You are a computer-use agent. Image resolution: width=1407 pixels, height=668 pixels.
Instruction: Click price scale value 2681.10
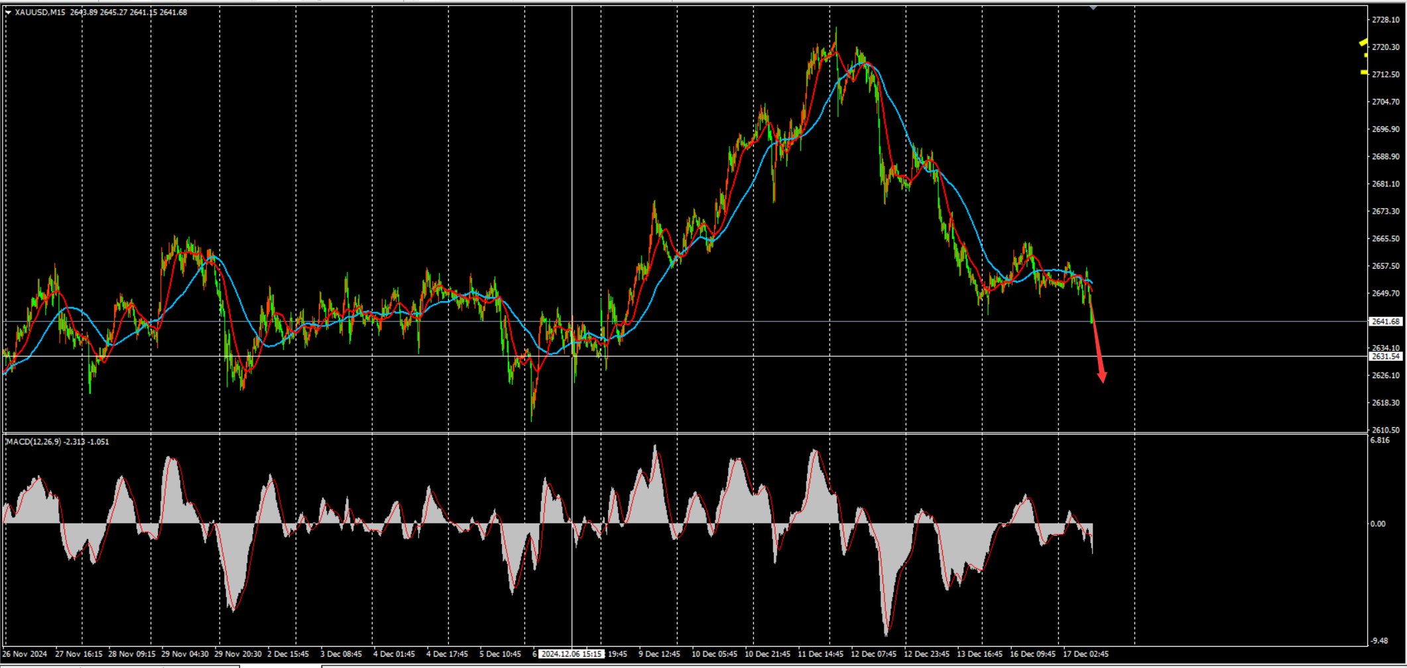pos(1385,184)
